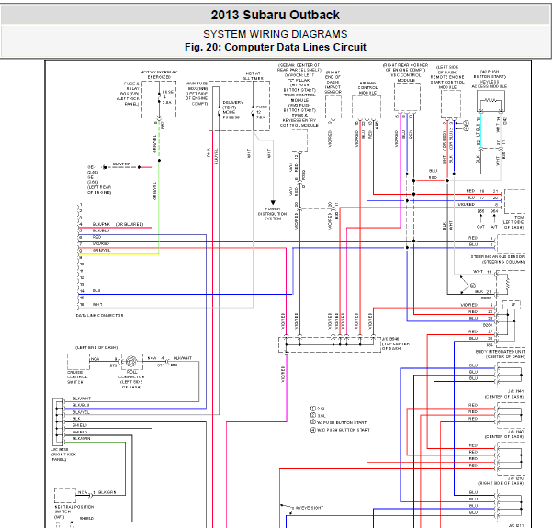Image resolution: width=553 pixels, height=528 pixels.
Task: Select the "BODY INTEGRATED UNIT" label
Action: point(501,352)
